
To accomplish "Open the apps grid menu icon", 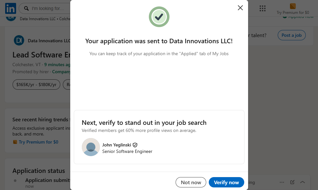I will coord(262,8).
